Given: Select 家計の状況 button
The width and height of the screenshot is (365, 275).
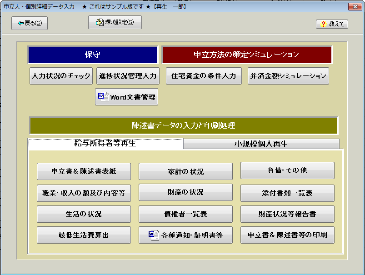Looking at the screenshot, I should (185, 171).
